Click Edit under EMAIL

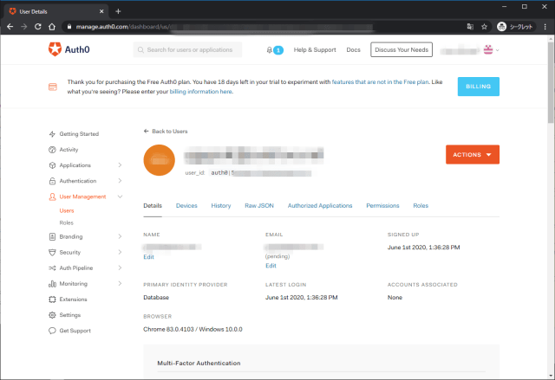click(271, 266)
